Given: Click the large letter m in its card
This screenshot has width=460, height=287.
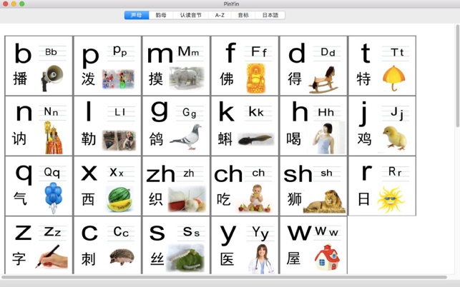Looking at the screenshot, I should [x=160, y=55].
